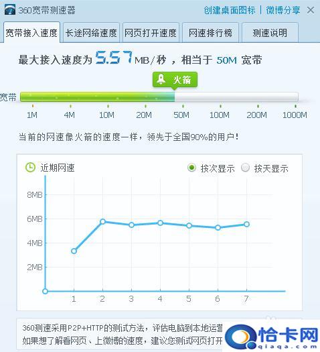The width and height of the screenshot is (320, 352).
Task: Click the 微博分享 link
Action: tap(283, 10)
